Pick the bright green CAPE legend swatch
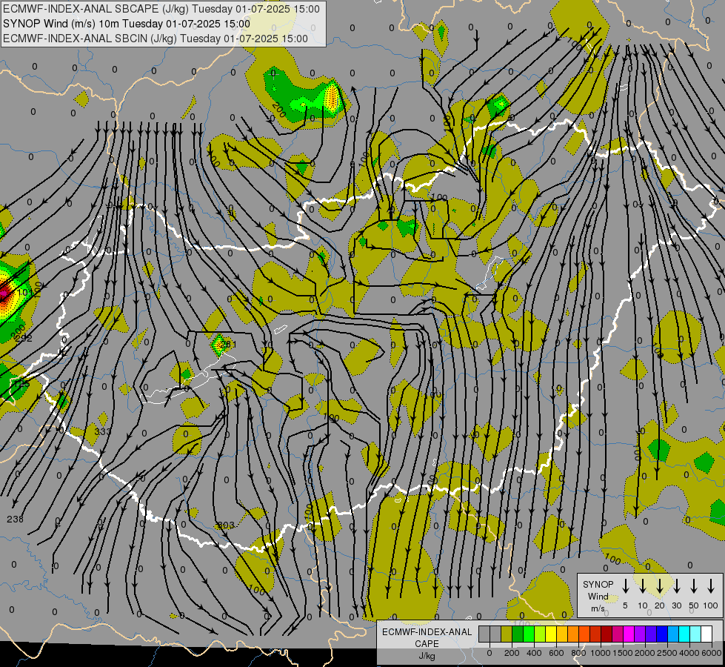The width and height of the screenshot is (725, 667). click(x=529, y=634)
